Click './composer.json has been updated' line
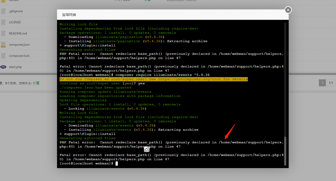The height and width of the screenshot is (181, 336). (95, 87)
